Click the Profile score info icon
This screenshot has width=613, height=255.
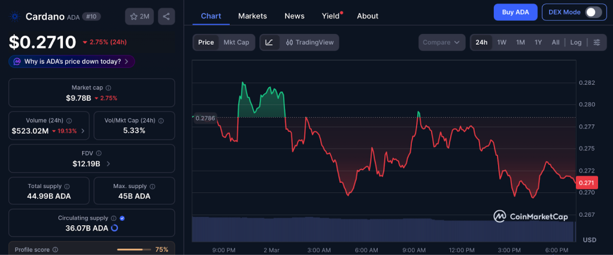55,250
